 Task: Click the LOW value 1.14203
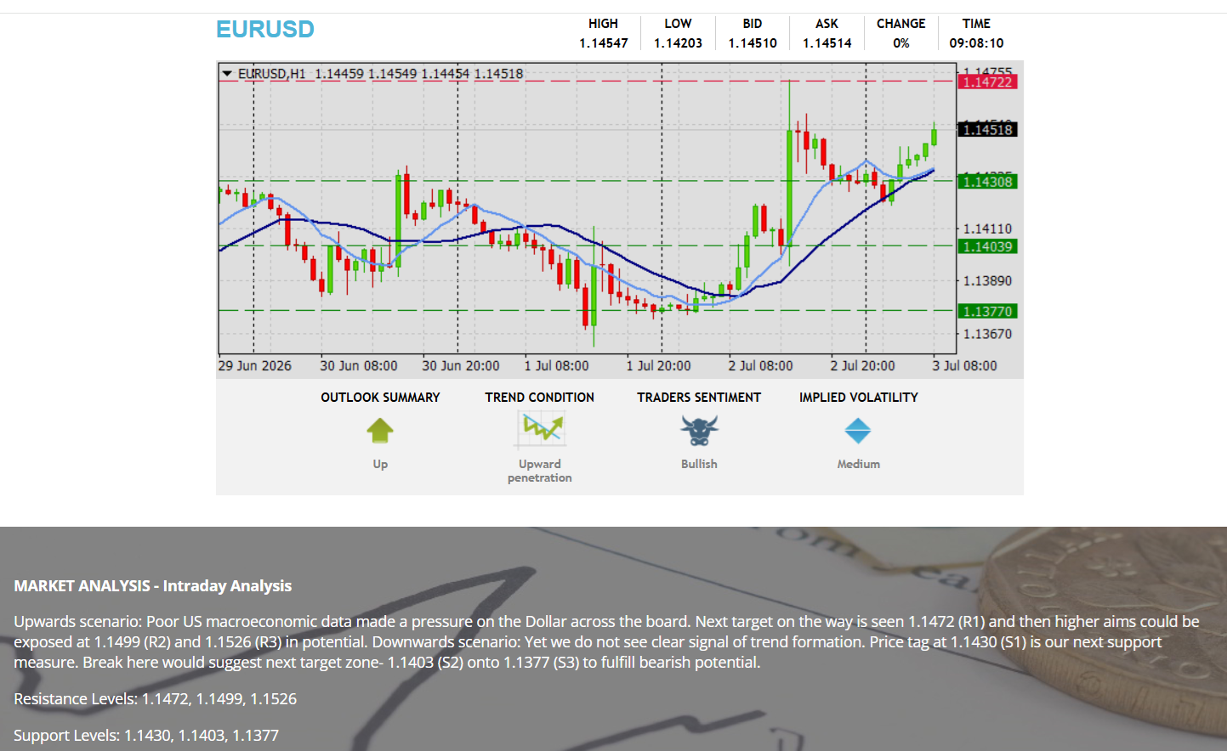678,43
